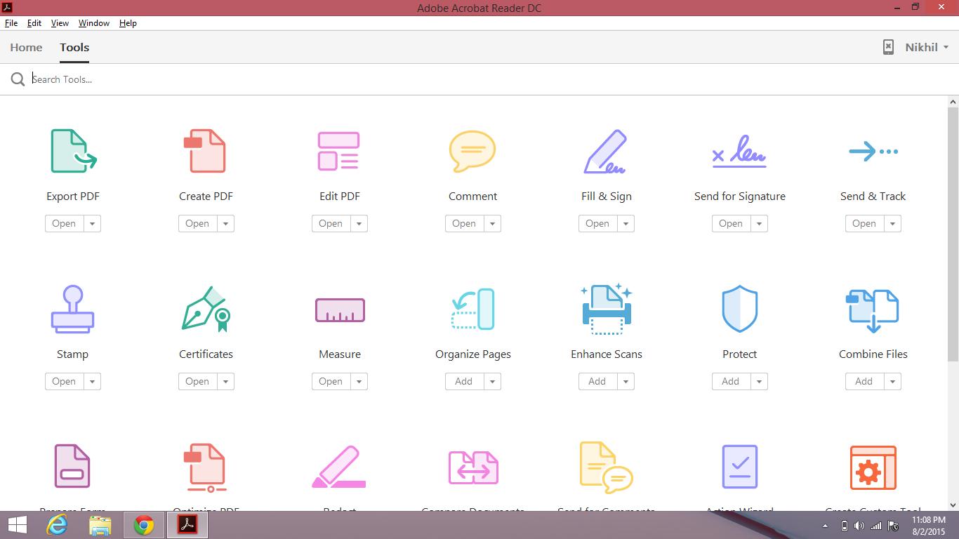Image resolution: width=959 pixels, height=539 pixels.
Task: Click in the Search Tools field
Action: (281, 79)
